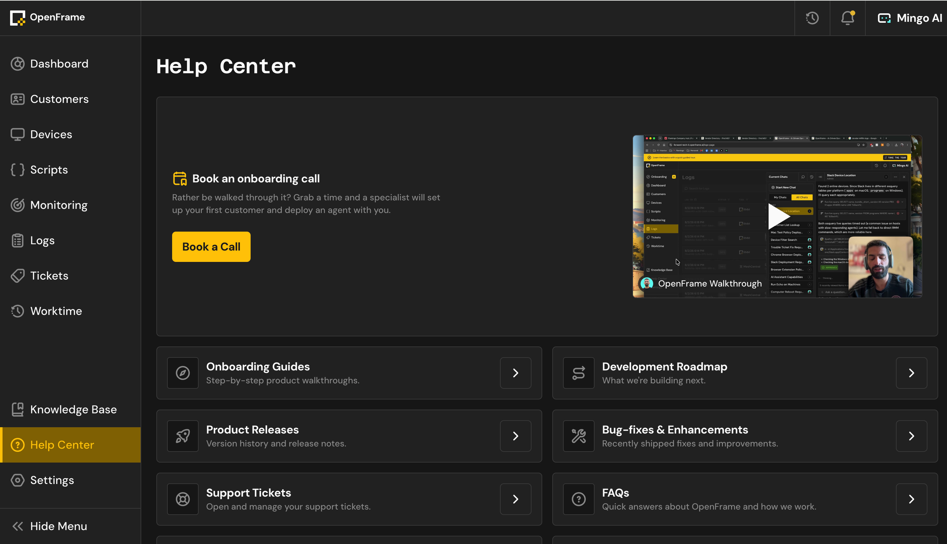Viewport: 947px width, 544px height.
Task: Click the OpenFrame brand name text
Action: [57, 18]
